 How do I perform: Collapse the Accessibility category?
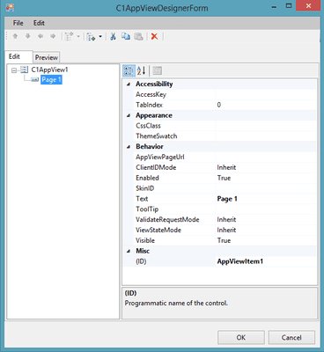[129, 84]
